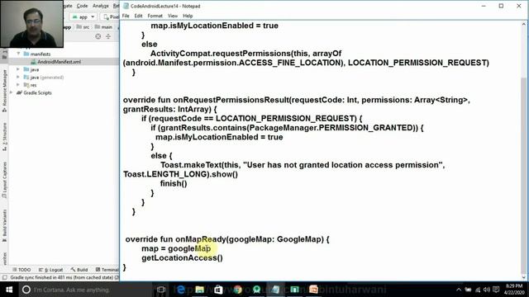Click battery icon in system tray

click(468, 290)
